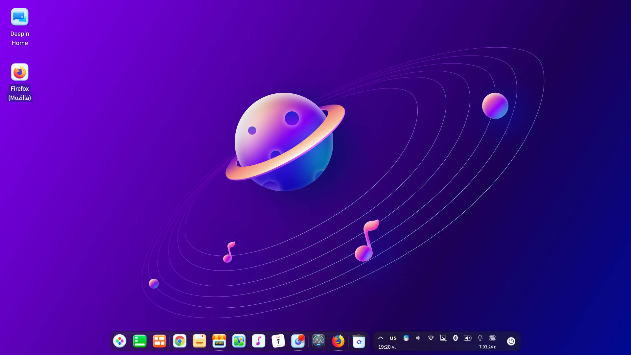Launch the Image Viewer from dock

pos(239,341)
